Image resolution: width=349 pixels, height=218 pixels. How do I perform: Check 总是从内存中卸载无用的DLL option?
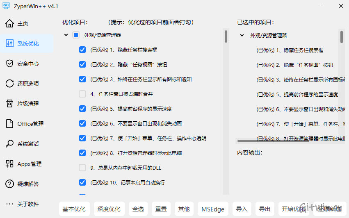[x=82, y=168]
